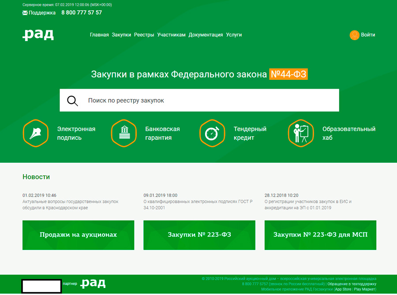Select Участникам in the top menu
Screen dimensions: 397x295
click(x=171, y=35)
